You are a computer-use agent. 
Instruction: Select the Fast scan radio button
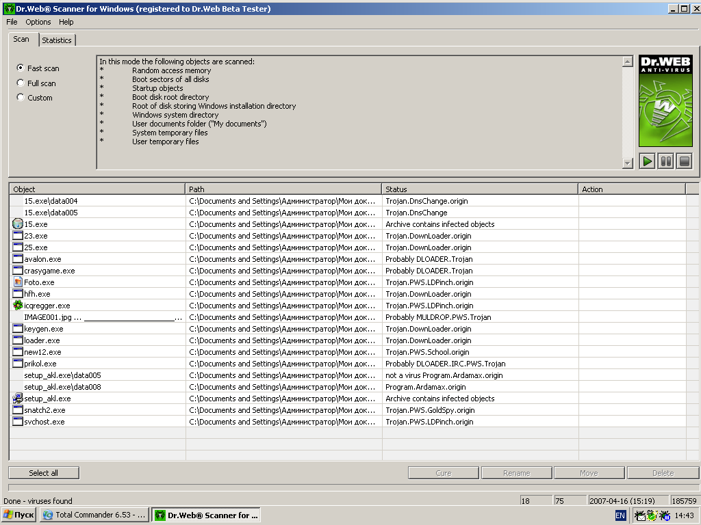point(20,68)
